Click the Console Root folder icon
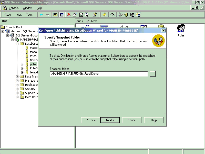The height and width of the screenshot is (154, 205). click(3, 27)
